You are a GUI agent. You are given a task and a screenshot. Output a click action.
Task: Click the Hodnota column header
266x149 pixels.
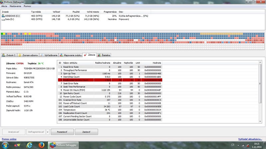pyautogui.click(x=152, y=63)
